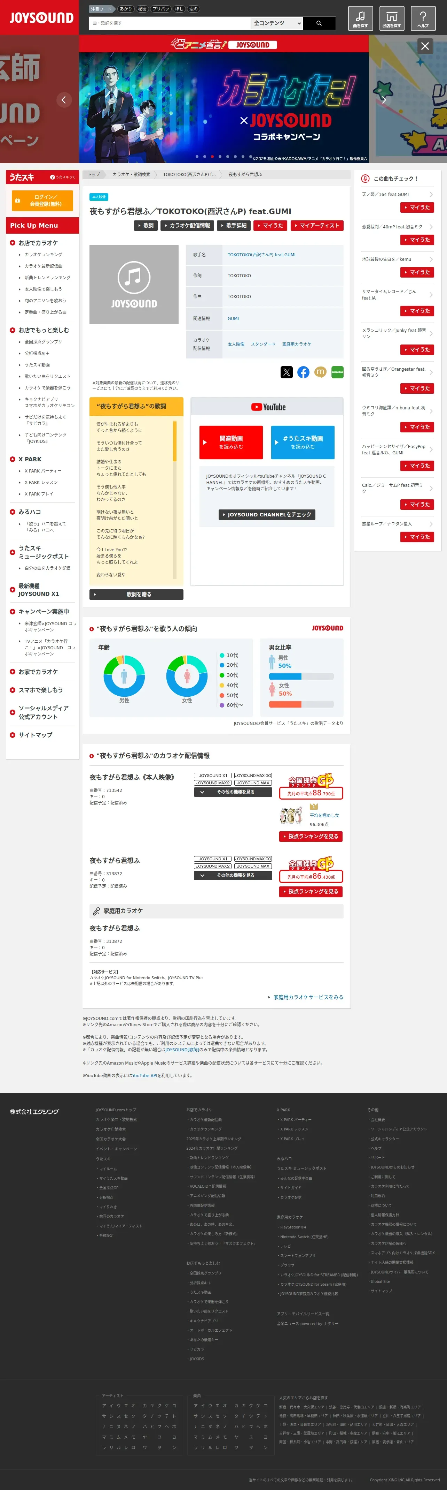Viewport: 447px width, 1490px height.
Task: Click the cat characters ranking avatar
Action: click(291, 816)
